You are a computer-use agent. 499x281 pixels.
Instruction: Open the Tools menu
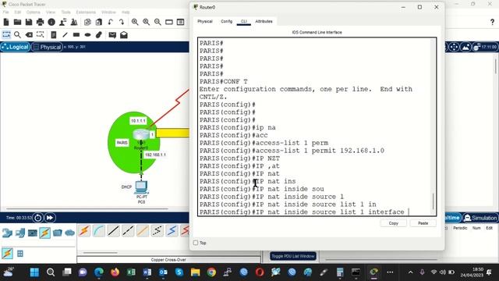pos(65,12)
